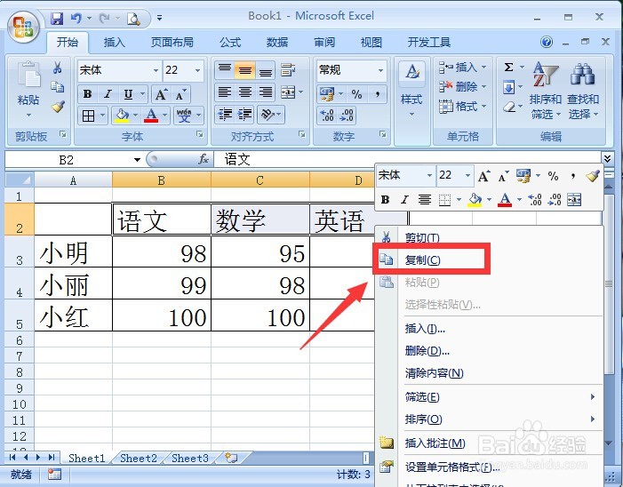Open print preview from quick access toolbar
The width and height of the screenshot is (623, 487).
click(133, 19)
